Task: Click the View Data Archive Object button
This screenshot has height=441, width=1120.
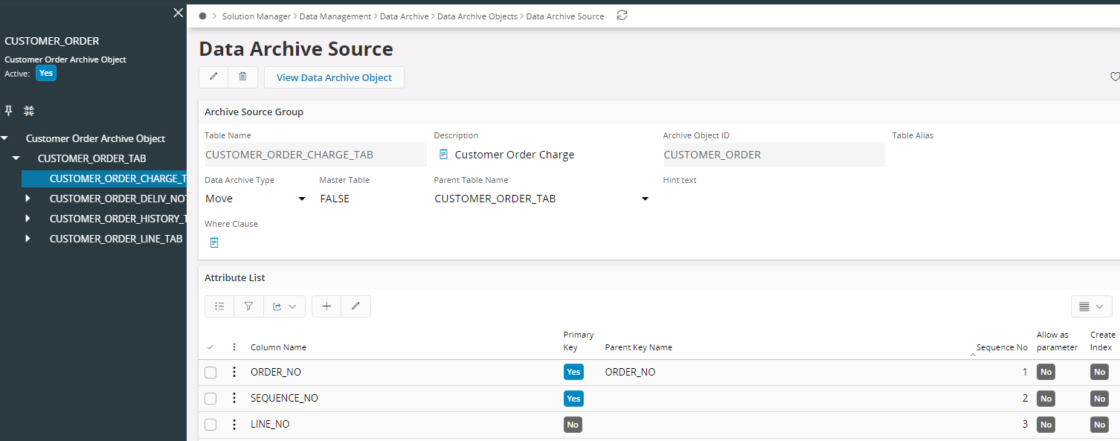Action: pos(334,77)
